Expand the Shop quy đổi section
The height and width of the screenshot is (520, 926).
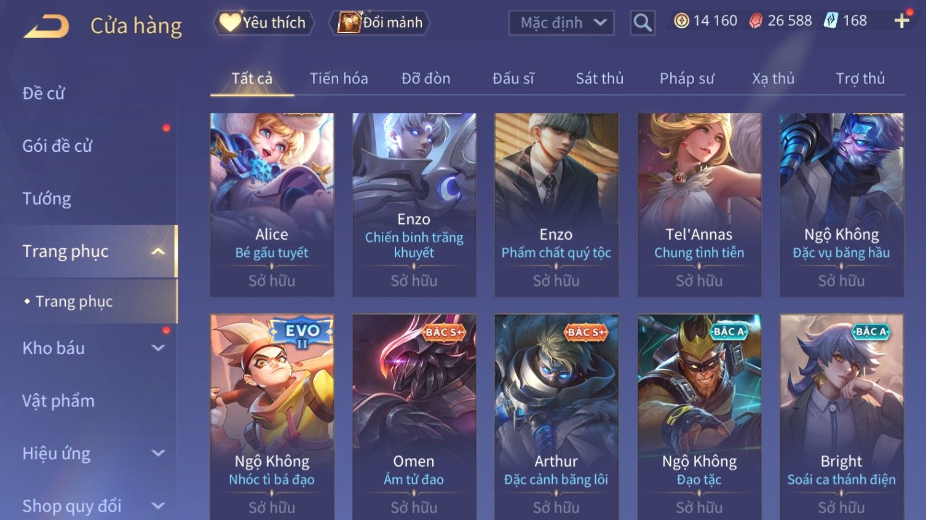point(158,506)
